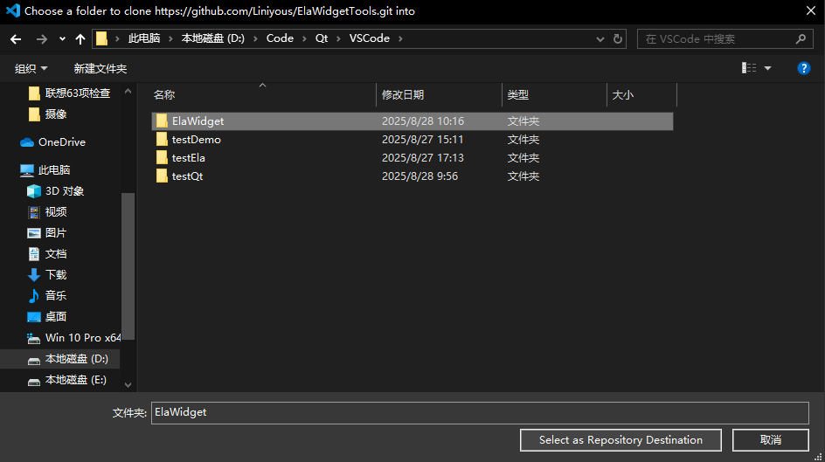Click the testDemo folder icon
The image size is (825, 462).
point(162,139)
